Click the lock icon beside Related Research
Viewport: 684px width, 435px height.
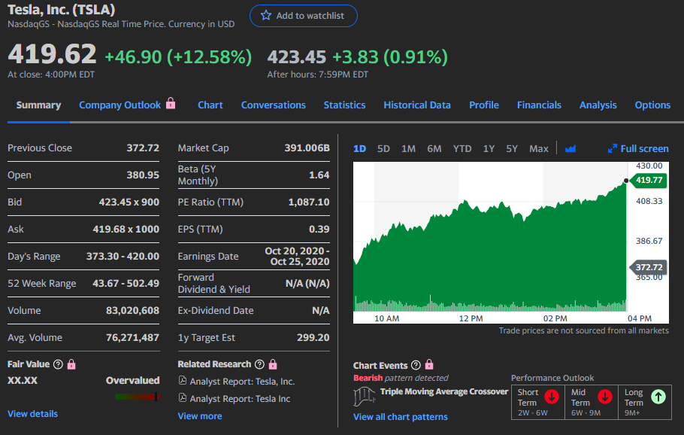[273, 364]
